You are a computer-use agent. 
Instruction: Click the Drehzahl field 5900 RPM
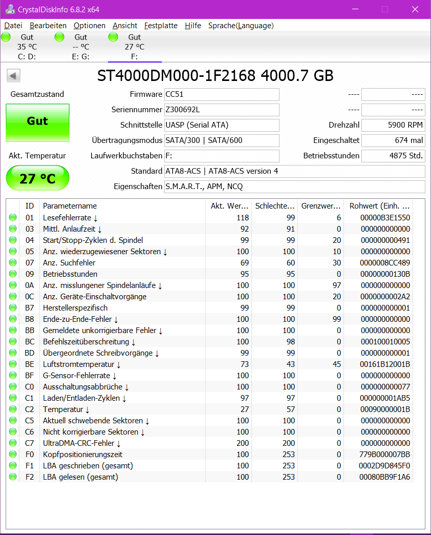tap(393, 125)
